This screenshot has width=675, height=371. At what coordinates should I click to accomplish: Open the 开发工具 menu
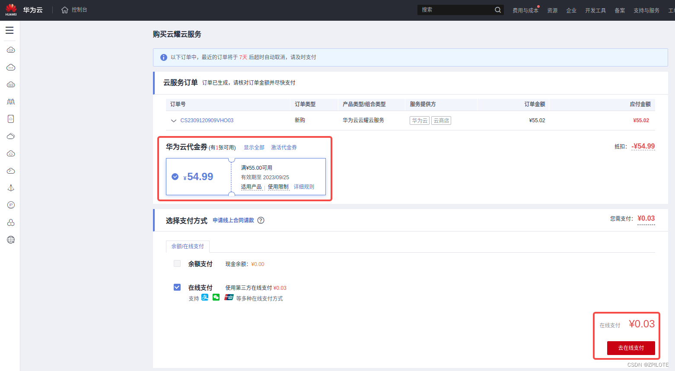595,10
